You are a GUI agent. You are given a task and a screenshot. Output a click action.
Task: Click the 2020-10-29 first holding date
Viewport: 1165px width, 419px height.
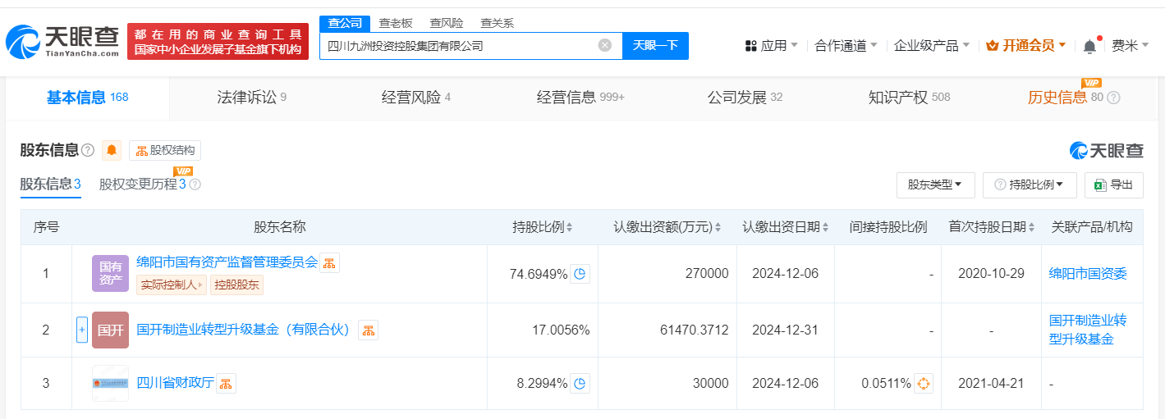pos(991,274)
